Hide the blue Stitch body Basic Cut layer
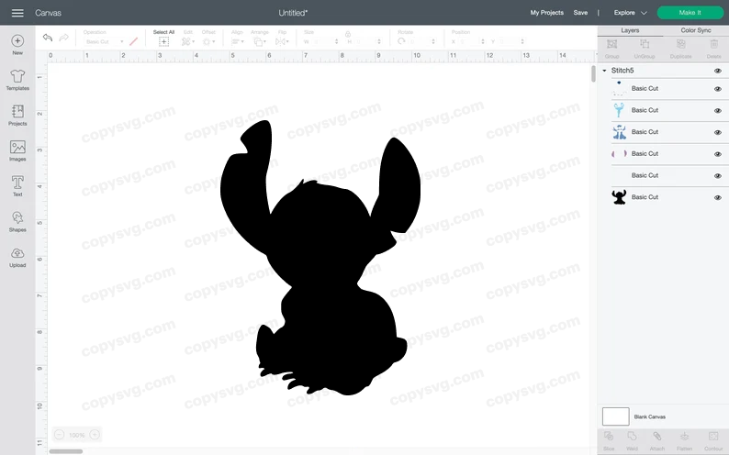Image resolution: width=729 pixels, height=455 pixels. 718,132
